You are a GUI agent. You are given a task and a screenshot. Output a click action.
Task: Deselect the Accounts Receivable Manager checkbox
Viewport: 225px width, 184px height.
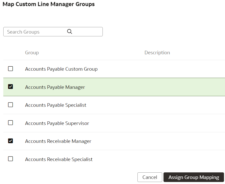click(10, 141)
